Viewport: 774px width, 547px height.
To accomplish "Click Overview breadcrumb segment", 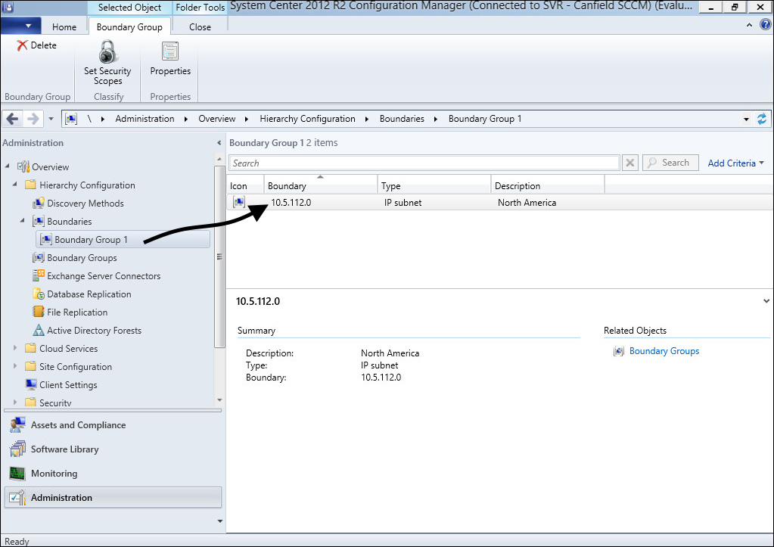I will click(216, 119).
